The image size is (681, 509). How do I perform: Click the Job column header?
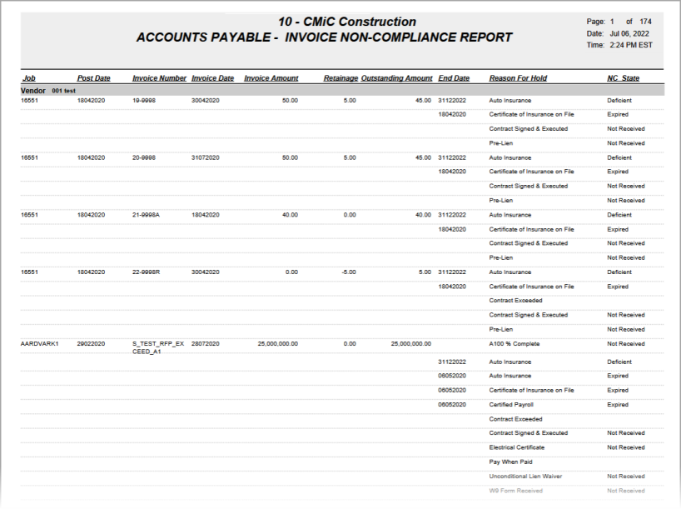pos(28,78)
